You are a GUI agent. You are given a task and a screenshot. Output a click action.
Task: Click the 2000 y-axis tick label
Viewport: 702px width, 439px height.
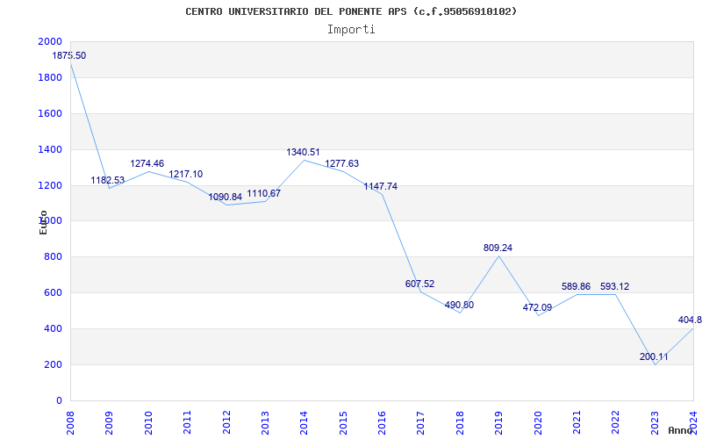pos(50,41)
